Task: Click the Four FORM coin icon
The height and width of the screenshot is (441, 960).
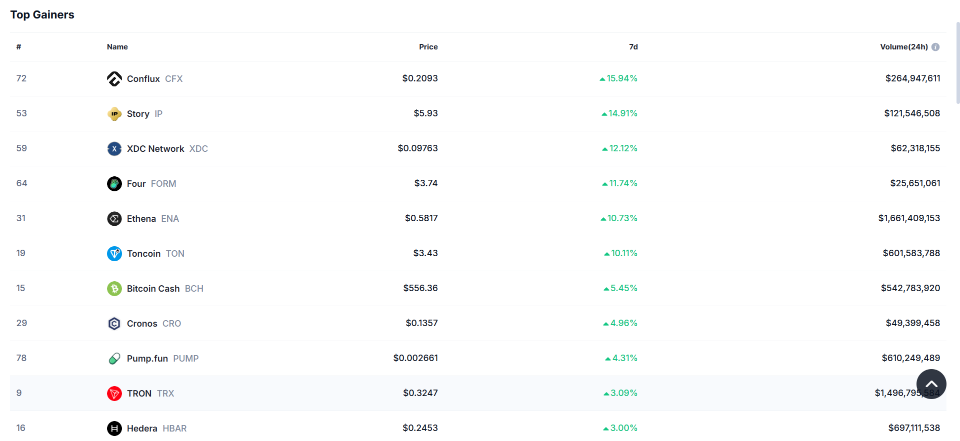Action: pyautogui.click(x=114, y=184)
